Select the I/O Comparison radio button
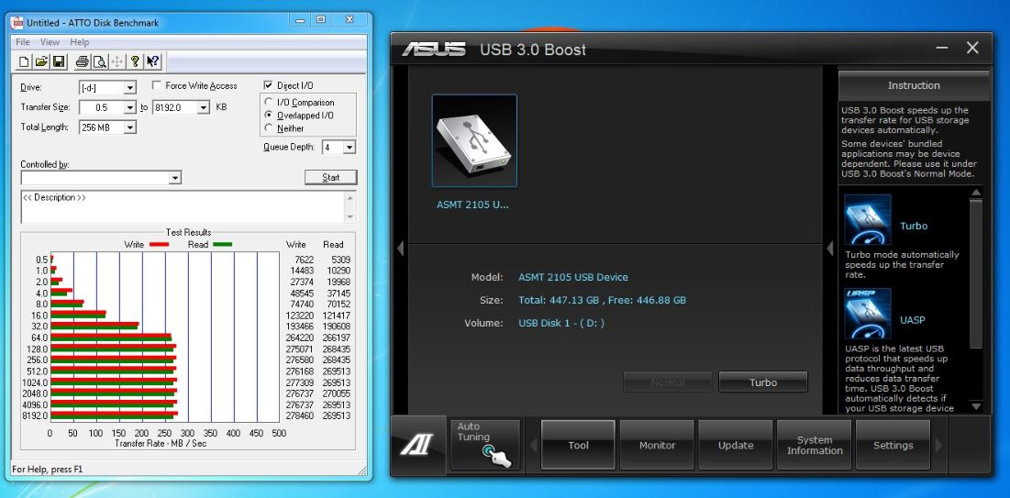 [x=268, y=103]
